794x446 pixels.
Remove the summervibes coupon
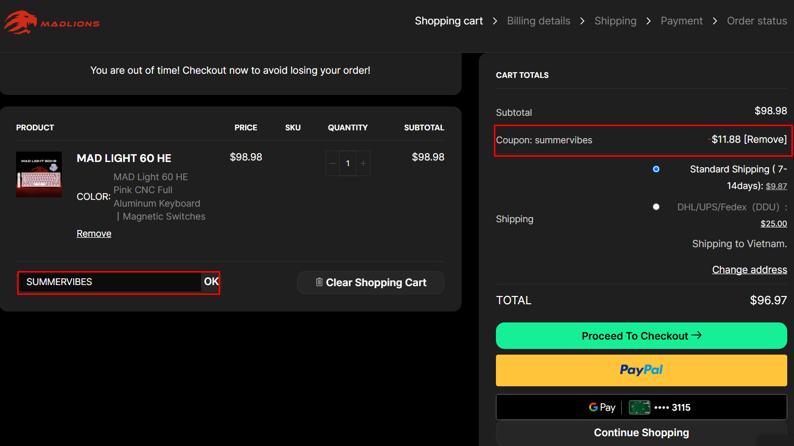[x=765, y=139]
